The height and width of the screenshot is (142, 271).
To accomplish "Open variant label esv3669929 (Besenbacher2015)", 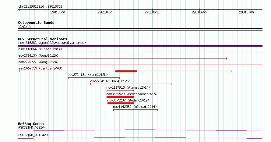I will 132,94.
